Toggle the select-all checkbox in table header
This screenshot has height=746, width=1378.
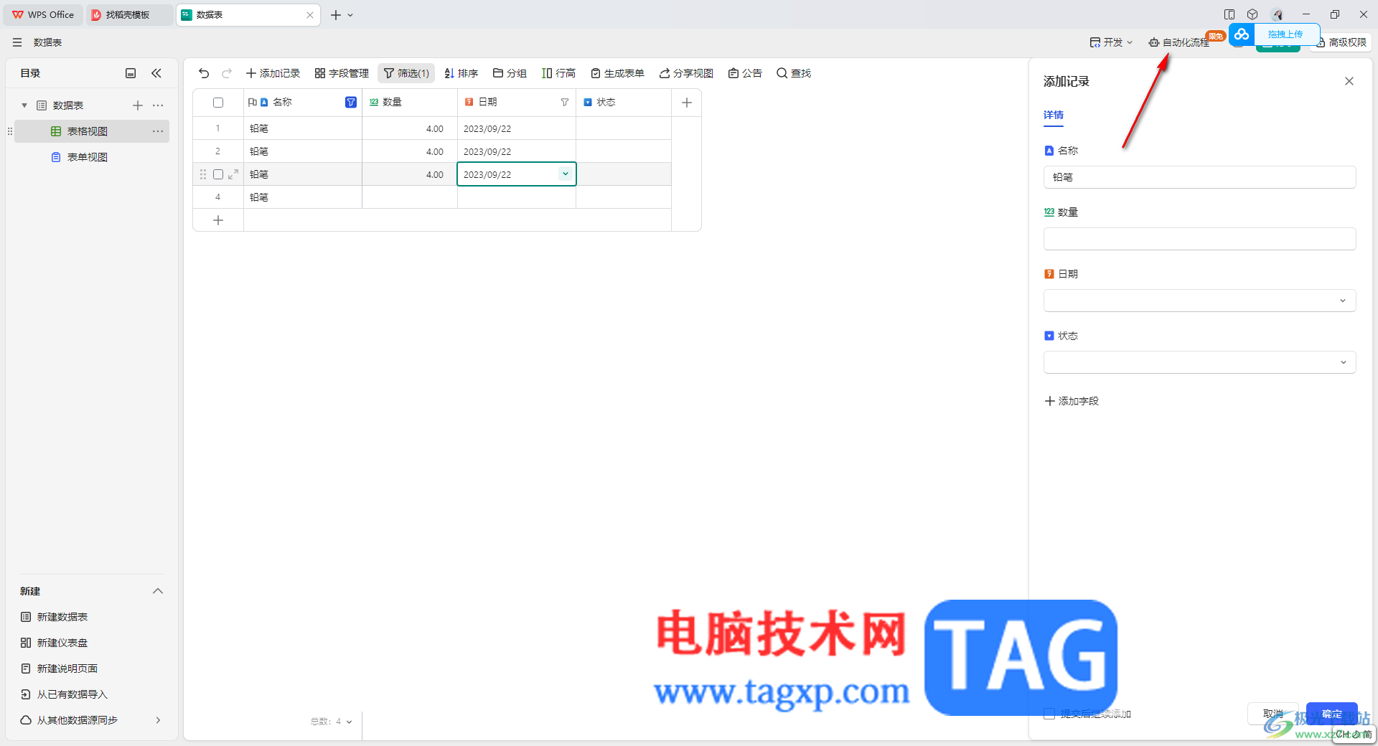point(218,103)
